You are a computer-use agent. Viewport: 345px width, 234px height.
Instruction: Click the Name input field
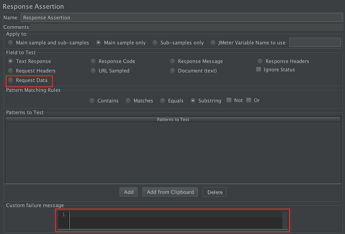pyautogui.click(x=181, y=17)
